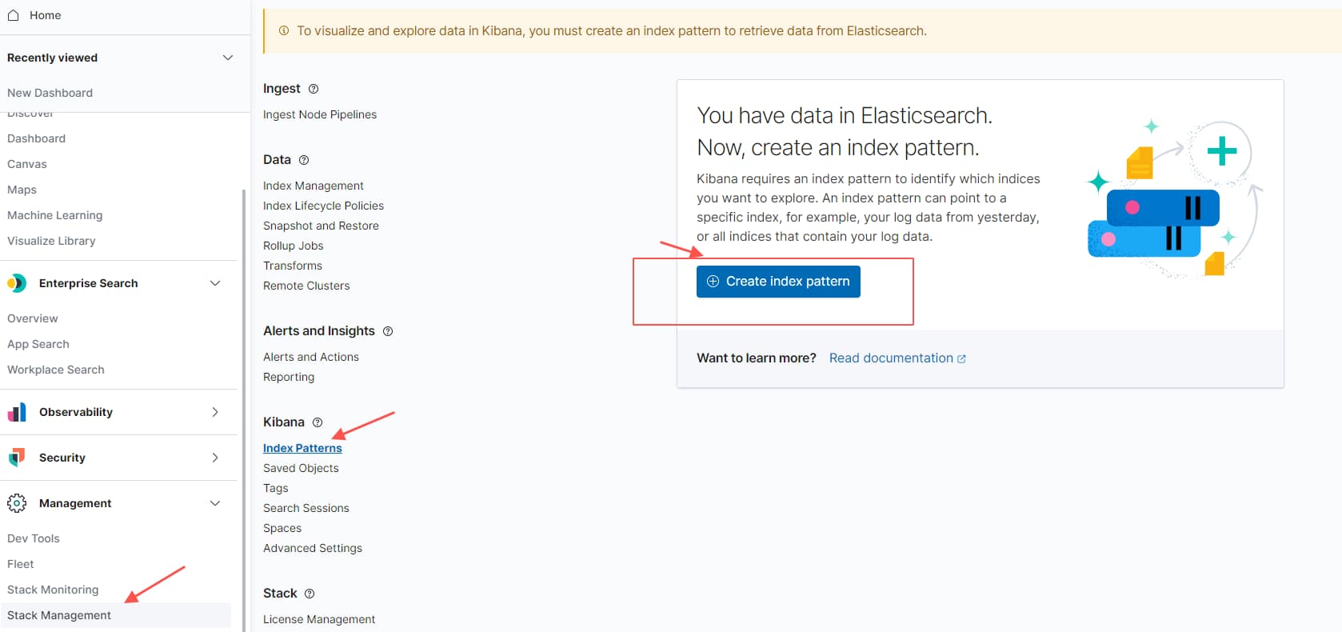The height and width of the screenshot is (632, 1342).
Task: Click help icon next to Alerts and Insights
Action: (x=388, y=331)
